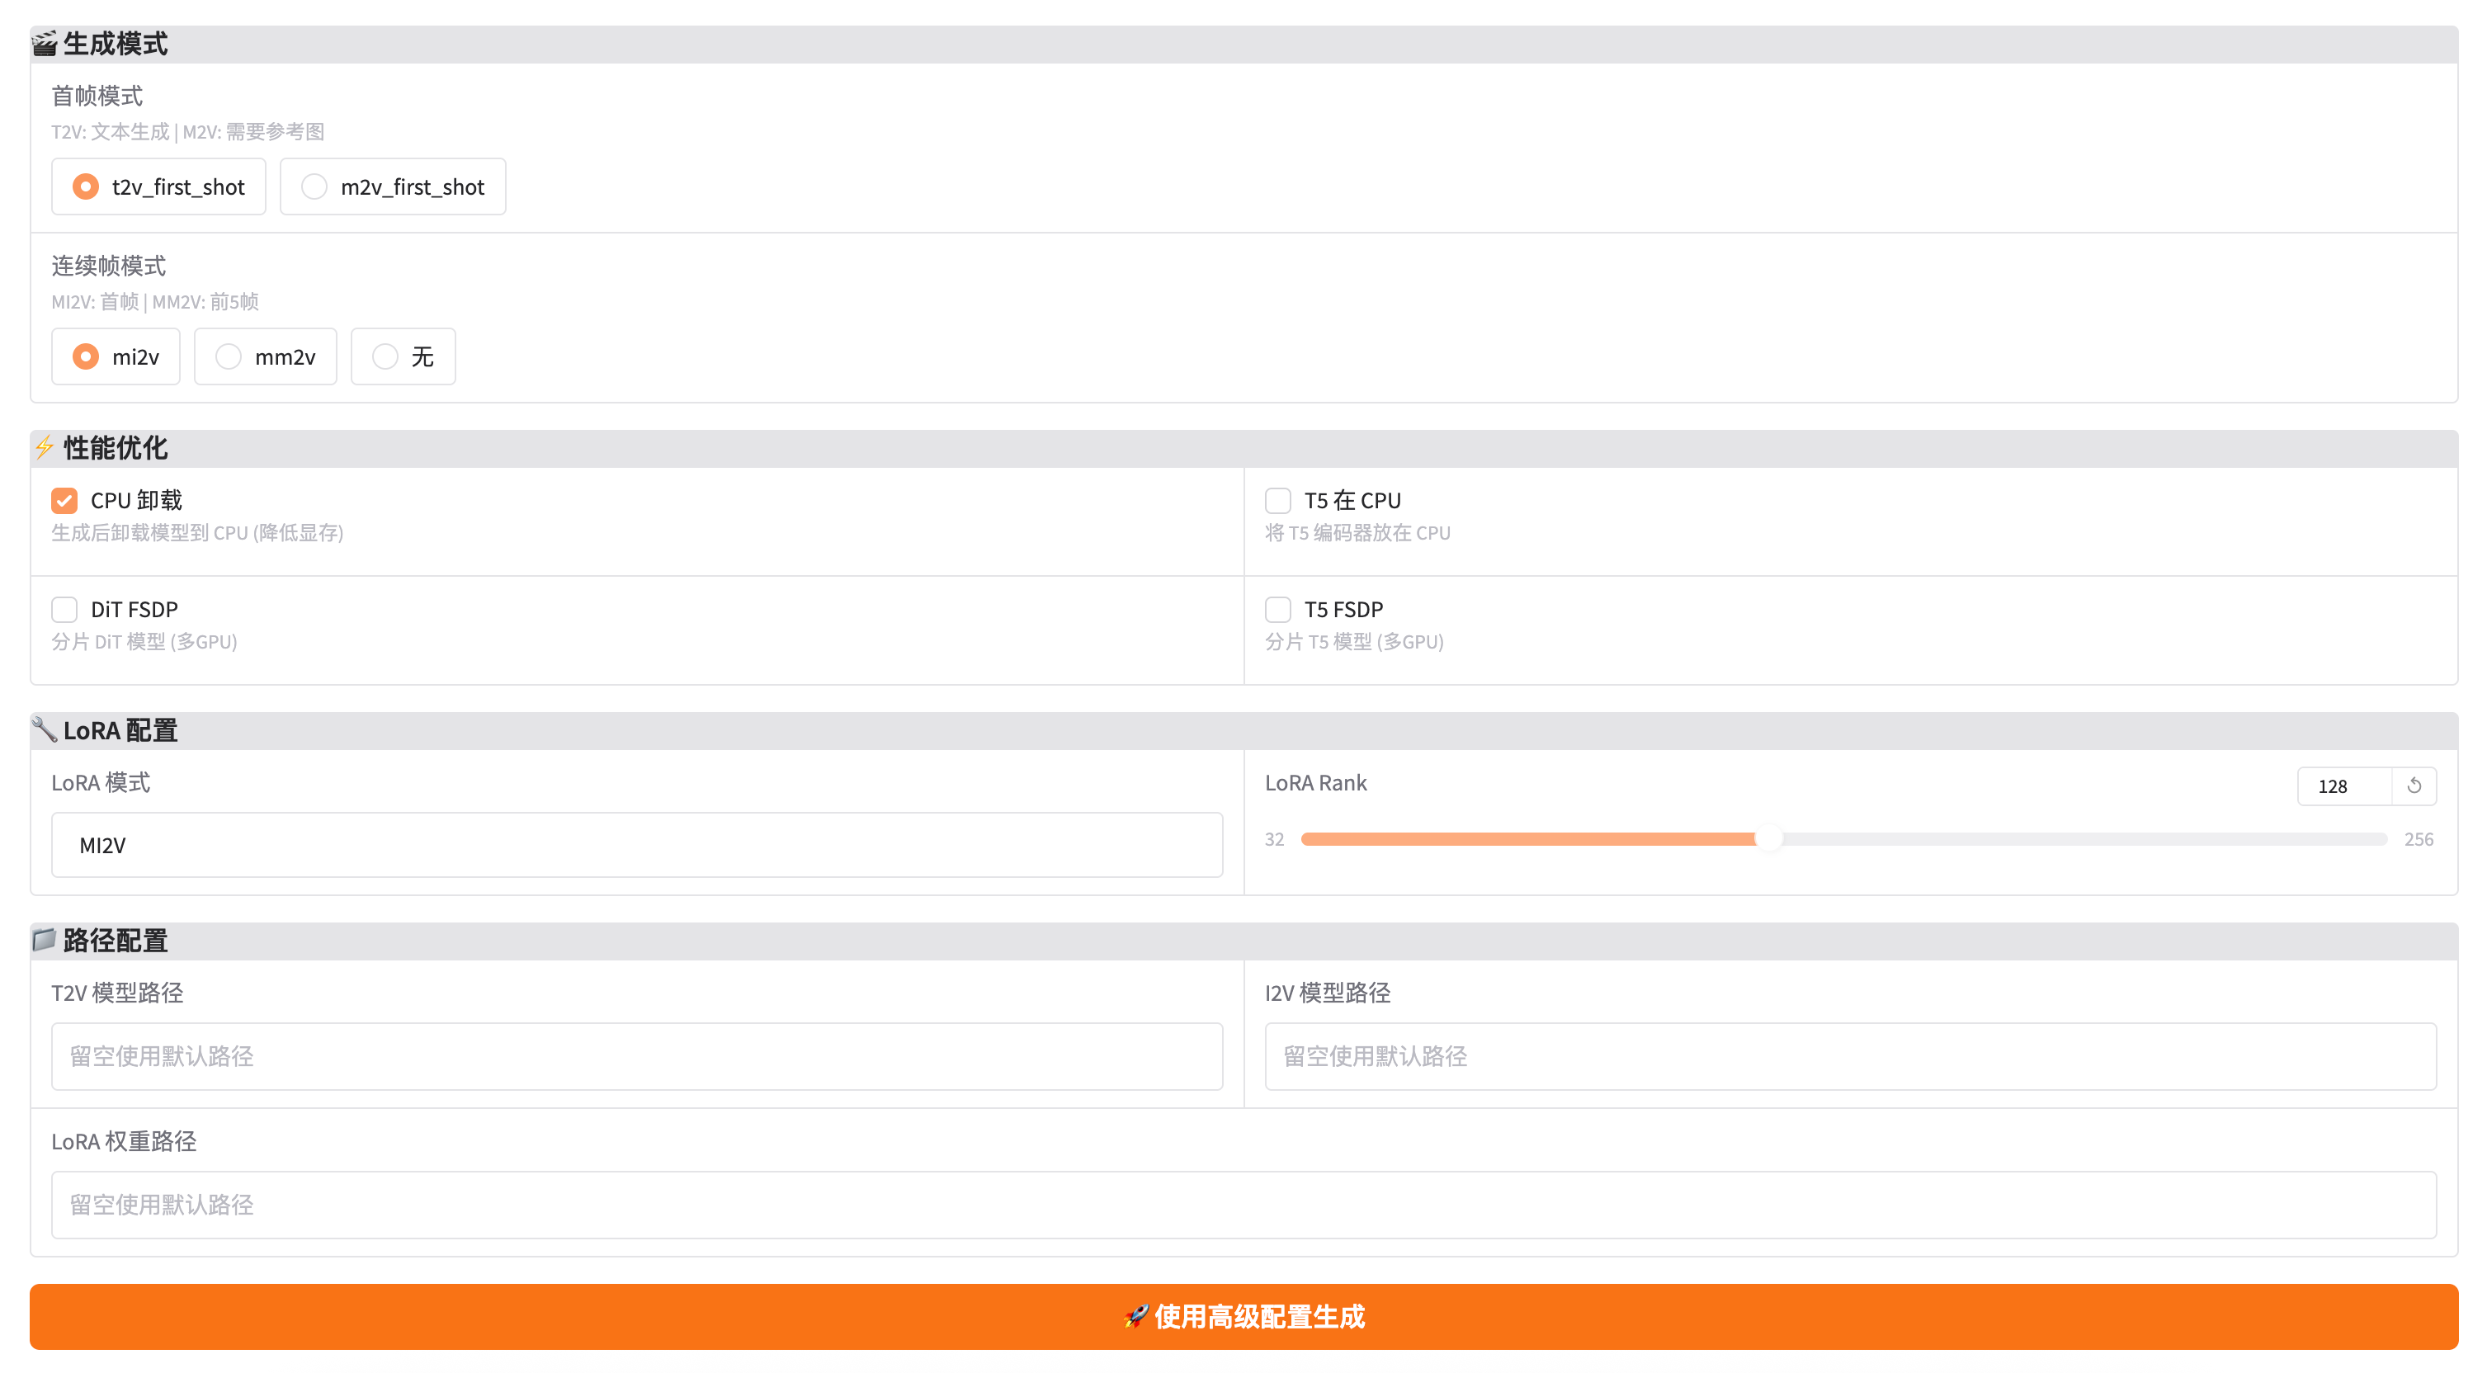Image resolution: width=2487 pixels, height=1373 pixels.
Task: Click the LoRA Rank number field
Action: (2342, 786)
